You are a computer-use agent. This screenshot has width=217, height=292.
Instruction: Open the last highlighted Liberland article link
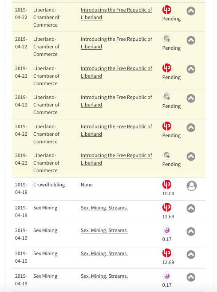116,159
